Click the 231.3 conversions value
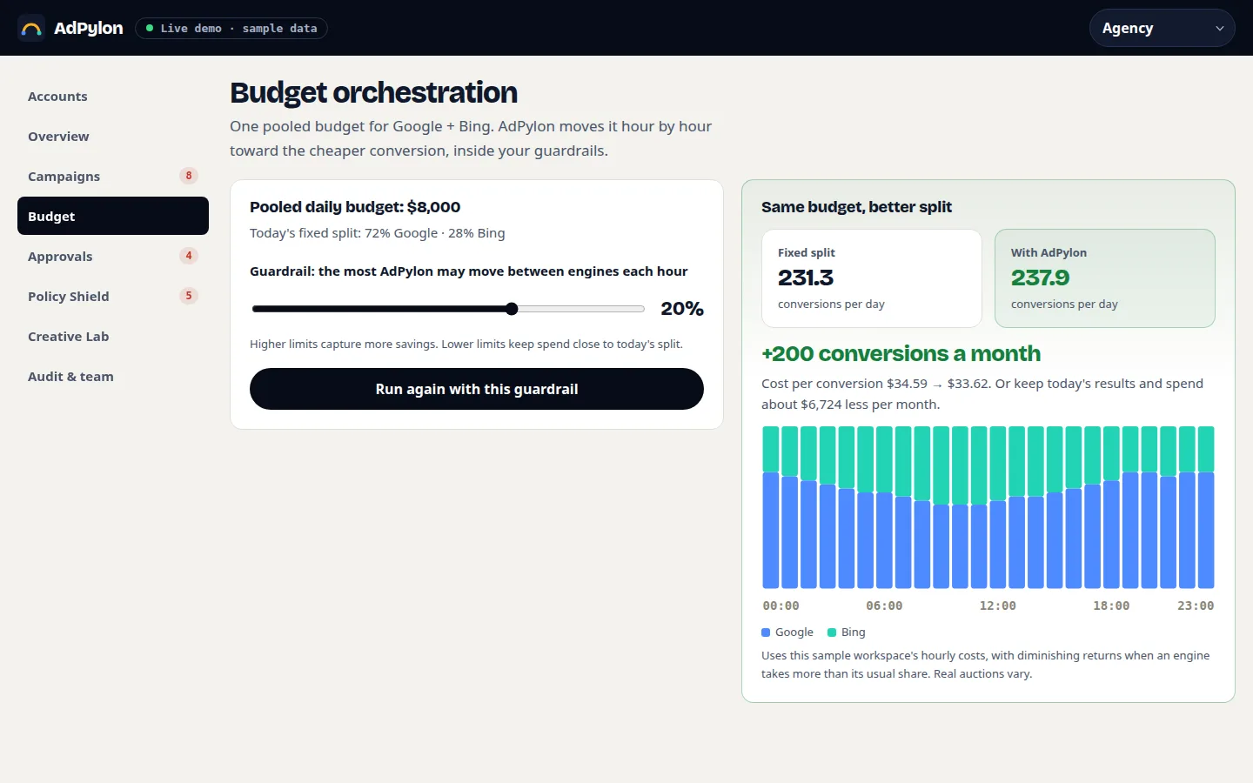Screen dimensions: 1253x783 (x=806, y=278)
